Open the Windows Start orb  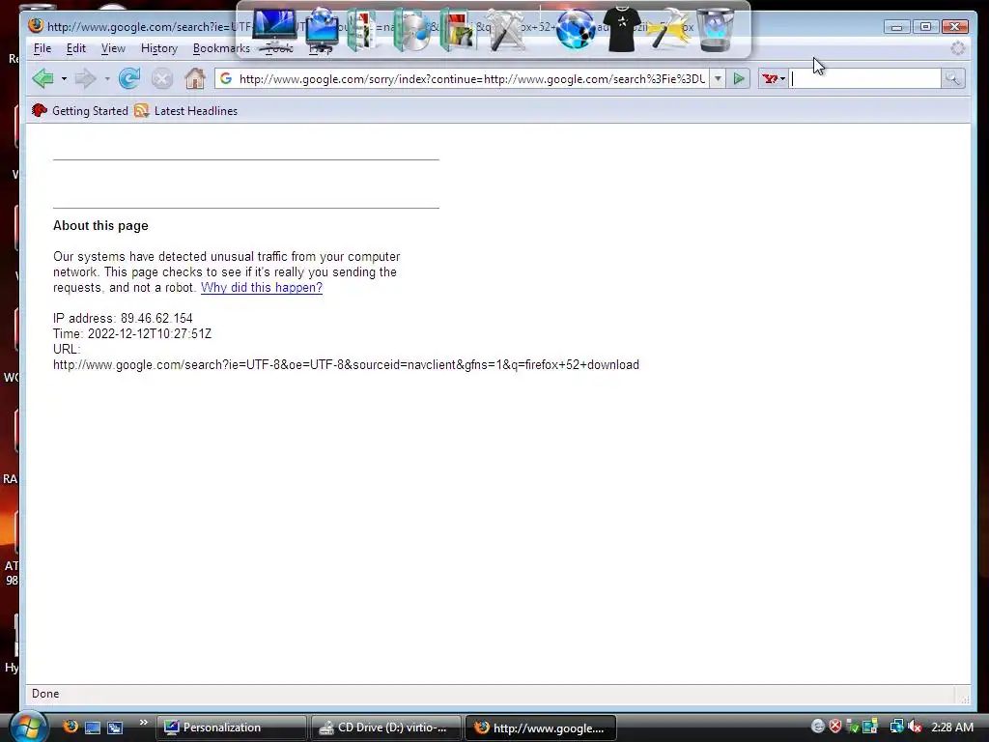pyautogui.click(x=28, y=727)
